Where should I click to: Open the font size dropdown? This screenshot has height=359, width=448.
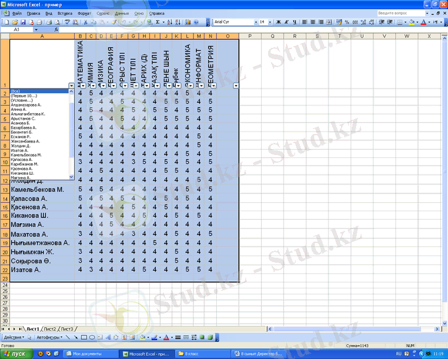coord(271,22)
